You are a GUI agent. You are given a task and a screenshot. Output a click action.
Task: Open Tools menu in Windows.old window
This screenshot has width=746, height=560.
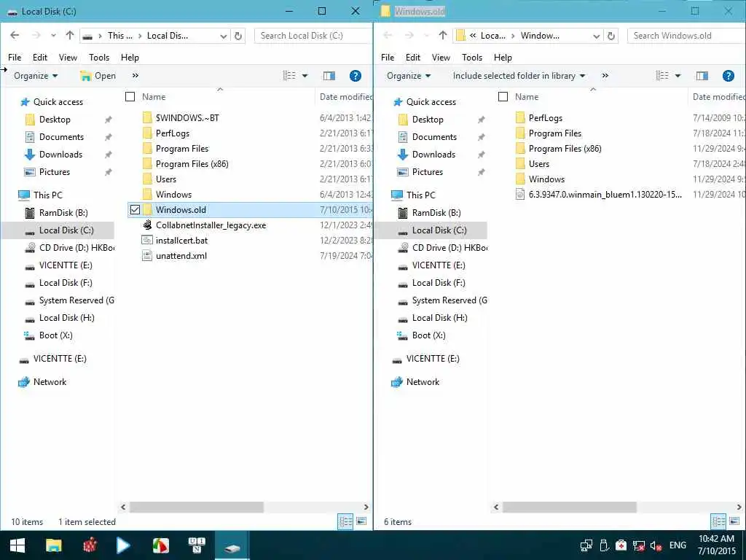tap(472, 58)
